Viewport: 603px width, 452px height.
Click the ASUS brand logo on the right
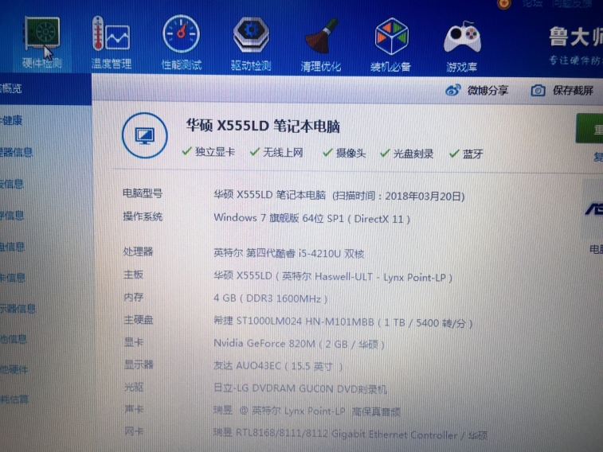click(x=593, y=209)
